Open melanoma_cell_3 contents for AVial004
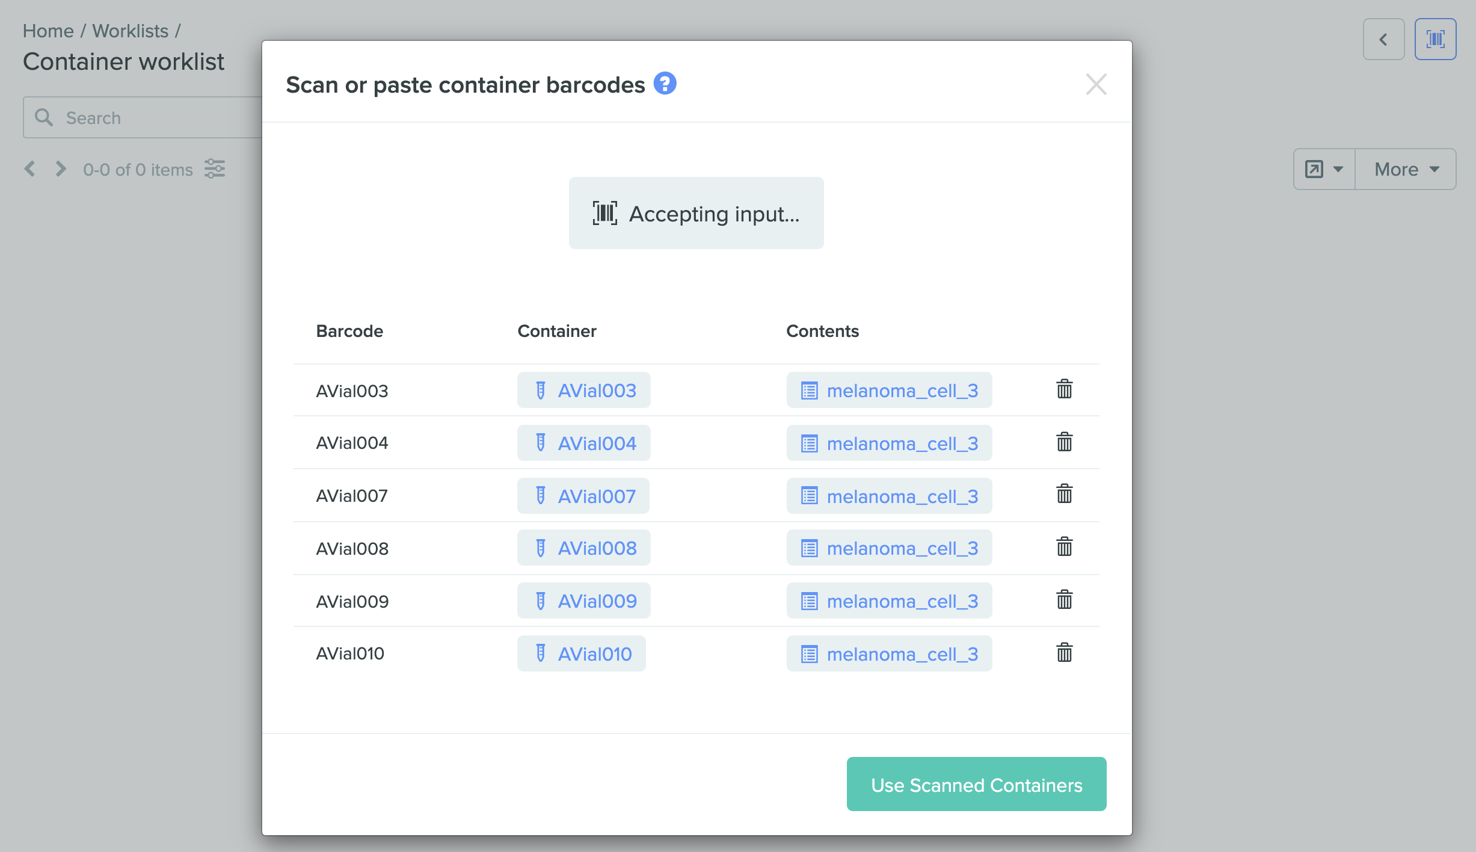This screenshot has height=852, width=1476. click(889, 443)
